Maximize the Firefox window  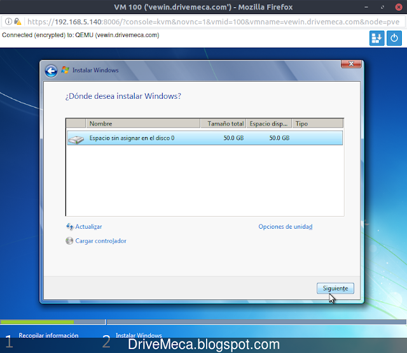[x=382, y=7]
